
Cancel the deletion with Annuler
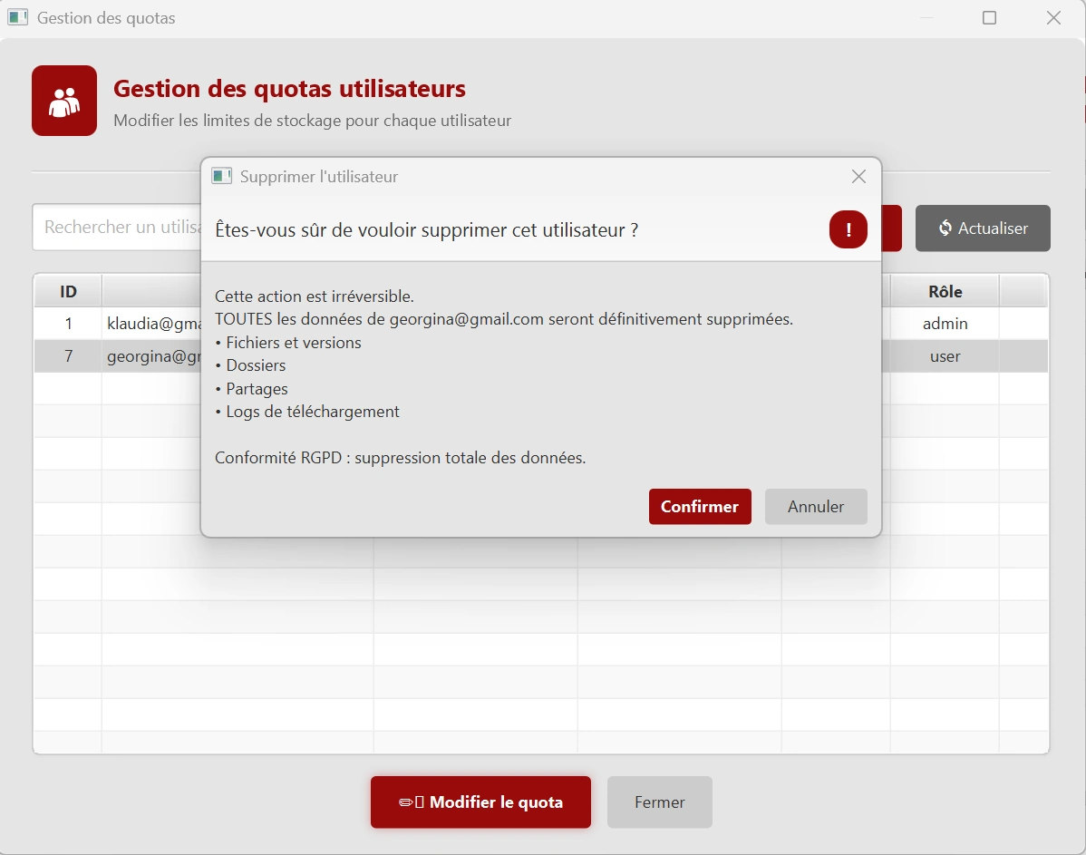[815, 507]
